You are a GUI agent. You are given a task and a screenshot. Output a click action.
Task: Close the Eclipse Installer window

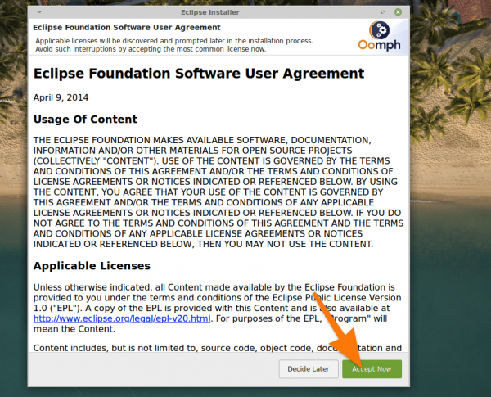398,12
